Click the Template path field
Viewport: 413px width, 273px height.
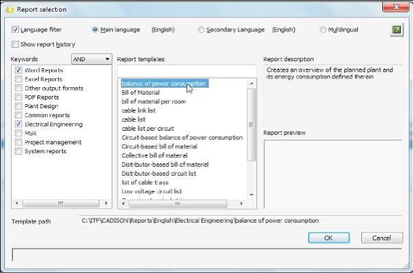click(x=240, y=221)
